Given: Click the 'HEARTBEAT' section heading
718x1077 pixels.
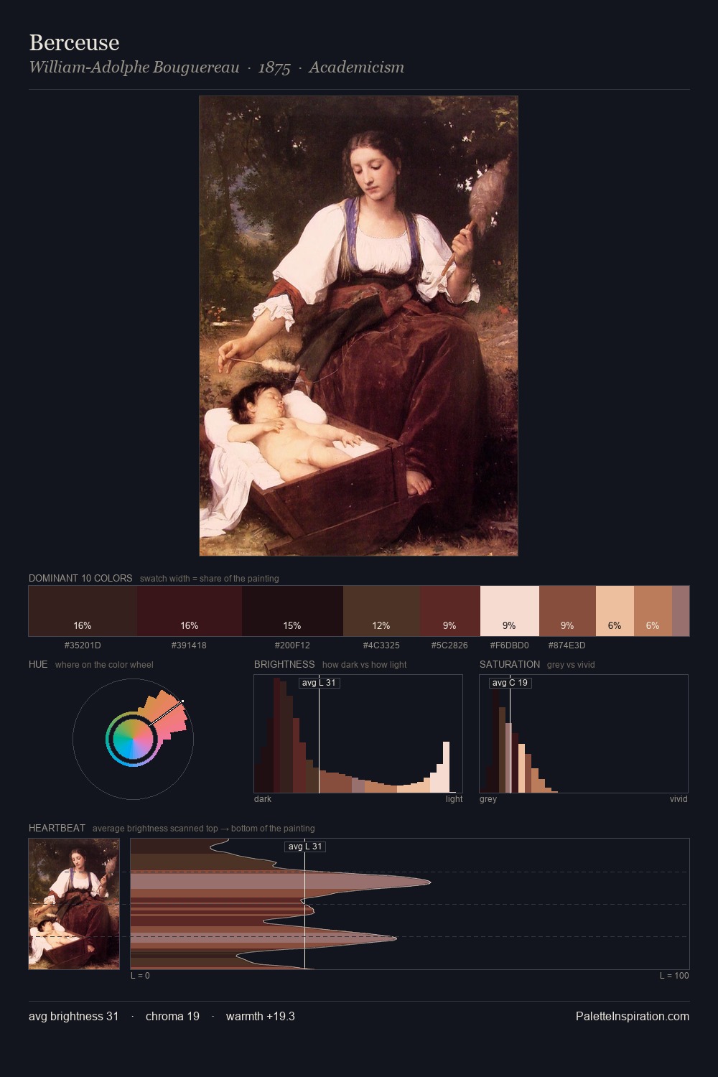Looking at the screenshot, I should pyautogui.click(x=57, y=828).
